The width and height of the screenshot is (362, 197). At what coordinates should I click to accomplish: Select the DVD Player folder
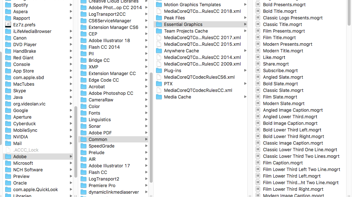point(38,45)
